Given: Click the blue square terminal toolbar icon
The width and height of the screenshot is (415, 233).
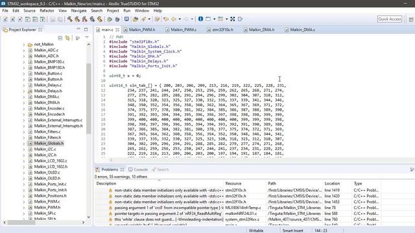Looking at the screenshot, I should (126, 19).
